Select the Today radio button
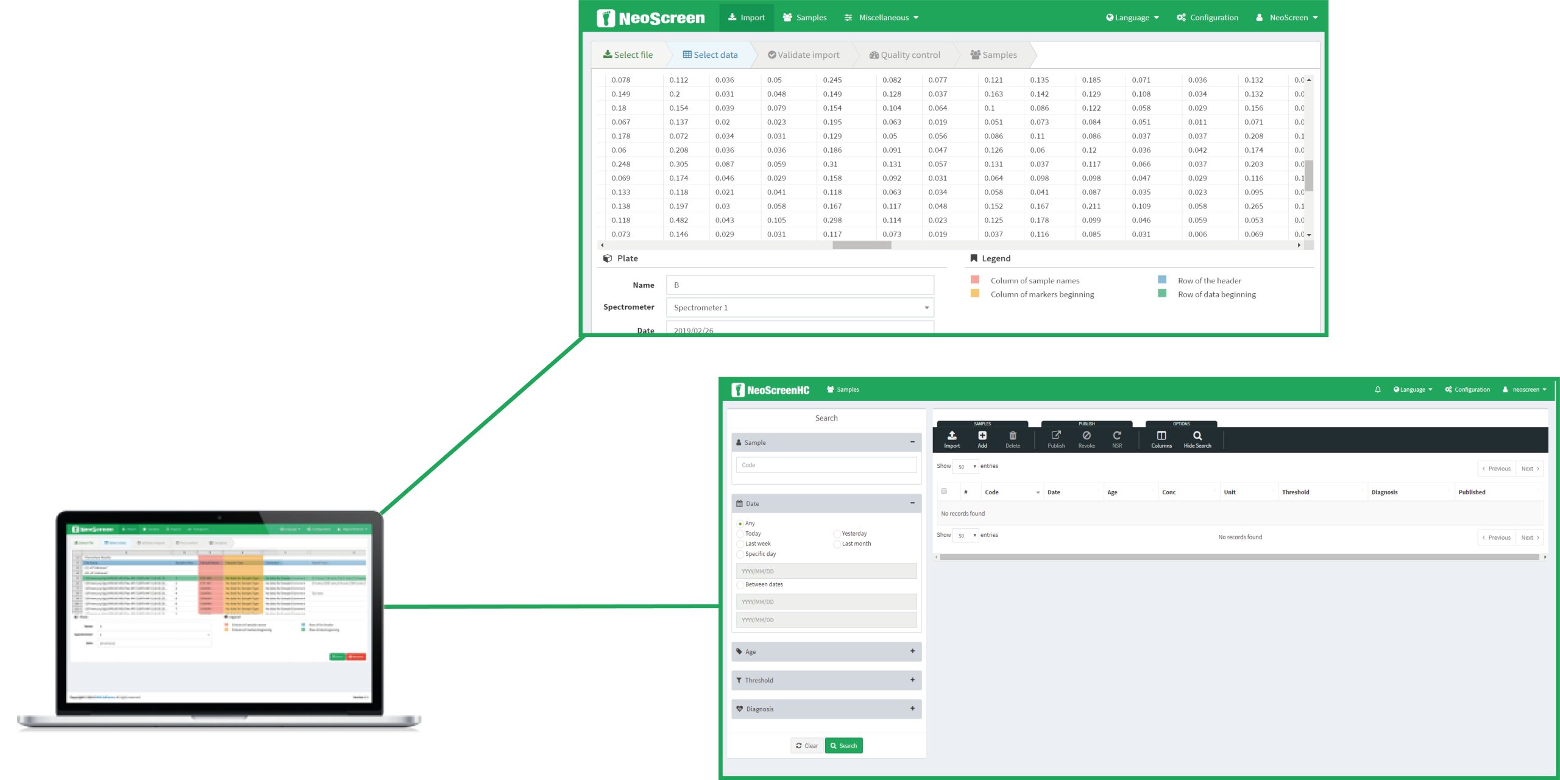This screenshot has width=1560, height=780. click(x=740, y=534)
